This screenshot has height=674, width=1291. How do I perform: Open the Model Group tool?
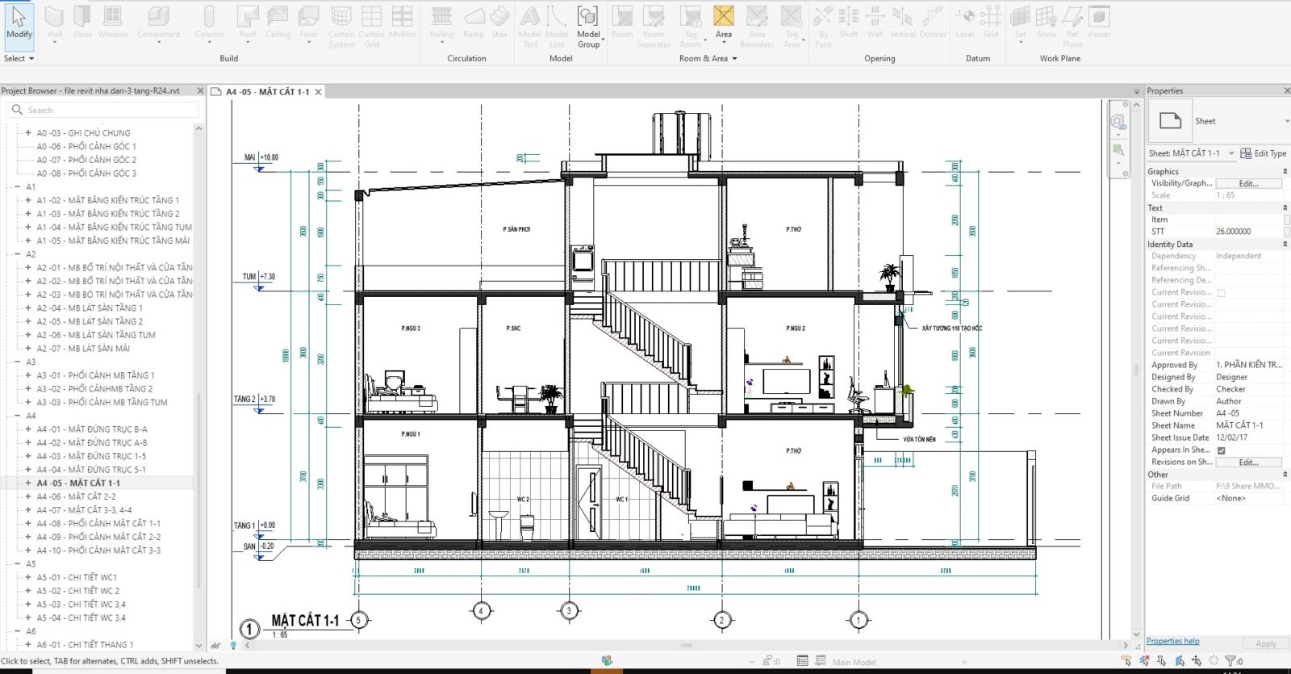[x=588, y=27]
